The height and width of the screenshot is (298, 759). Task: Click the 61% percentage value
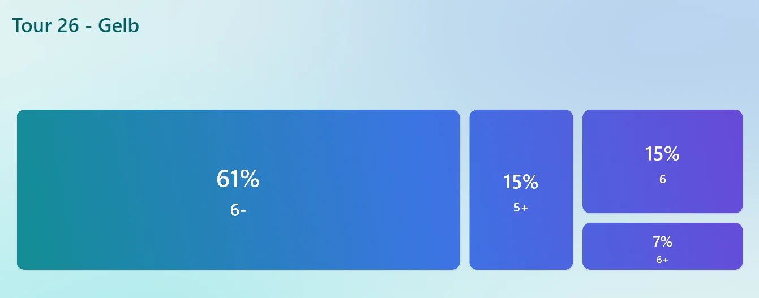coord(238,179)
